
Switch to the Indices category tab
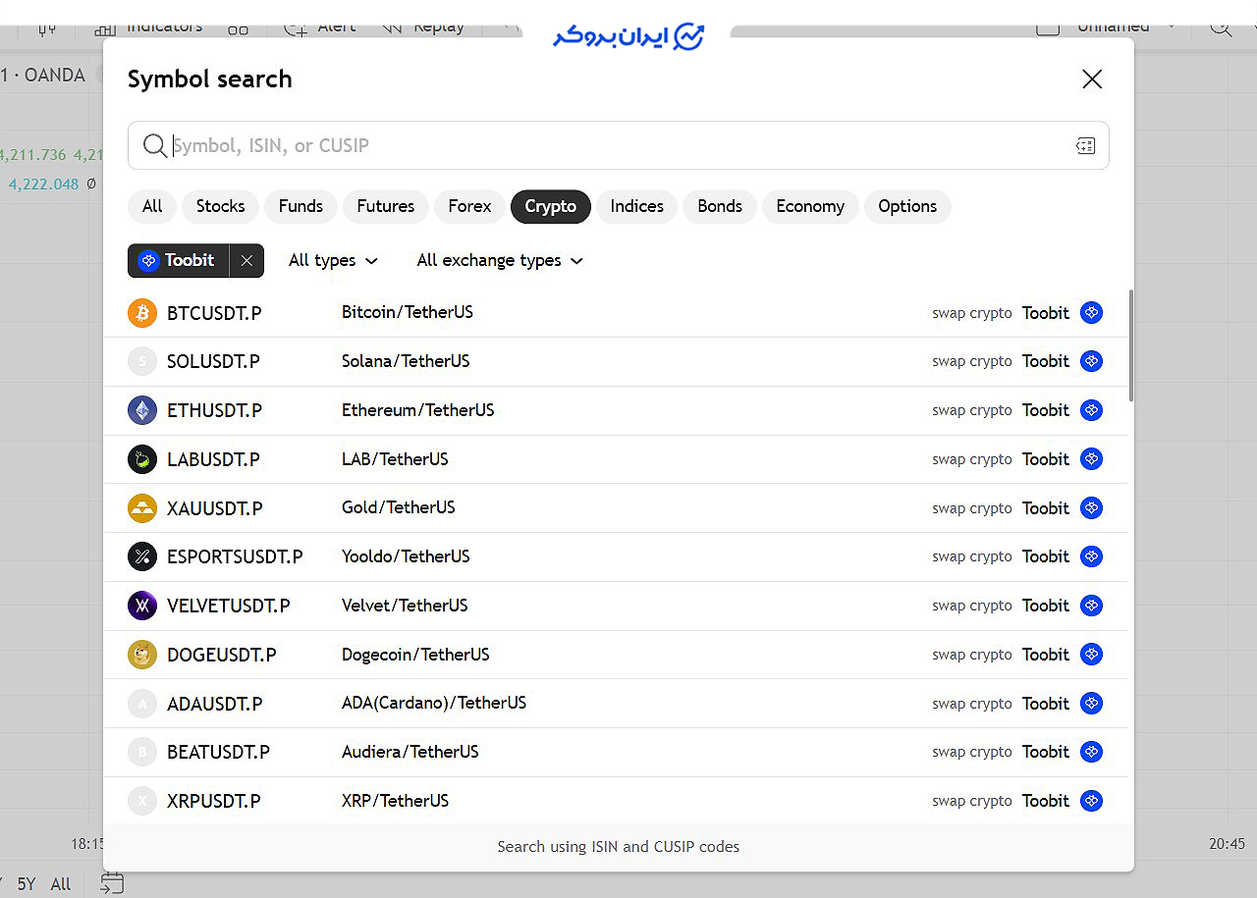637,206
